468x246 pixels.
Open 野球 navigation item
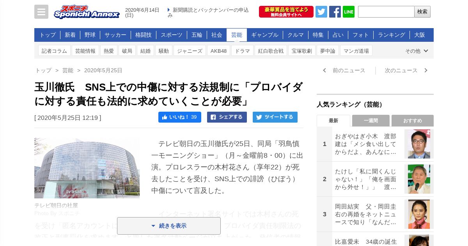pos(90,35)
